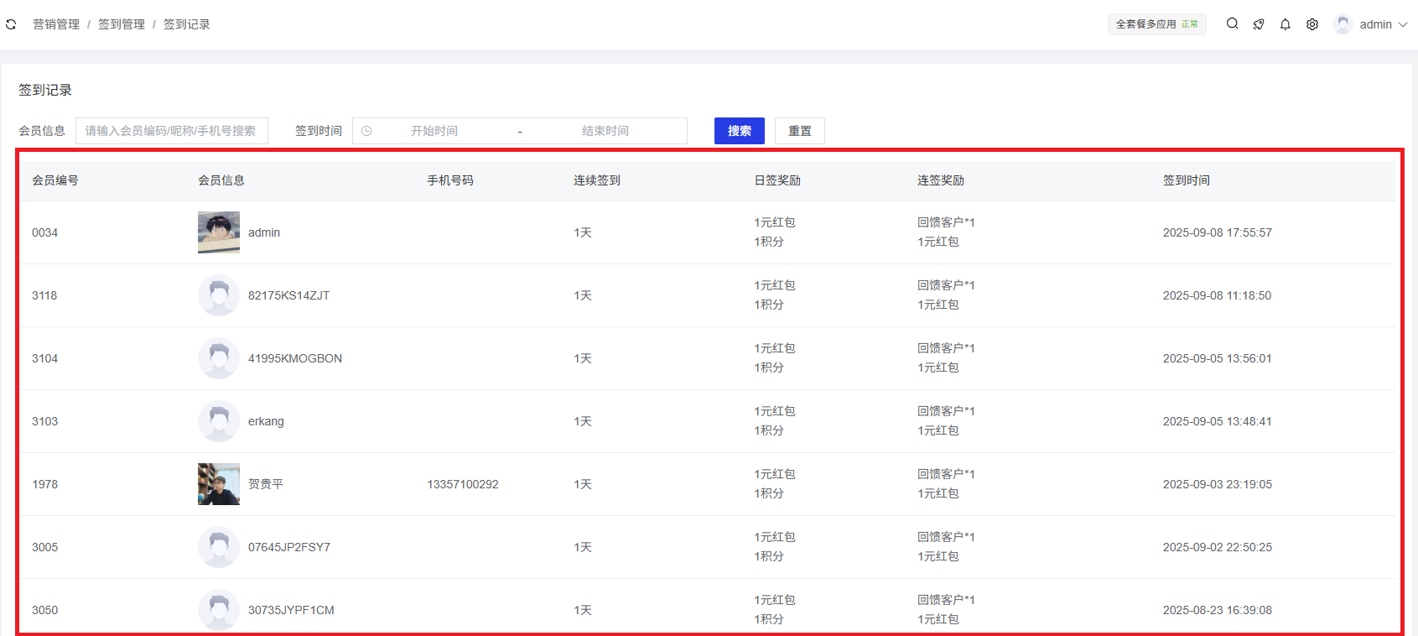
Task: Click admin's anime avatar in first row
Action: tap(219, 232)
